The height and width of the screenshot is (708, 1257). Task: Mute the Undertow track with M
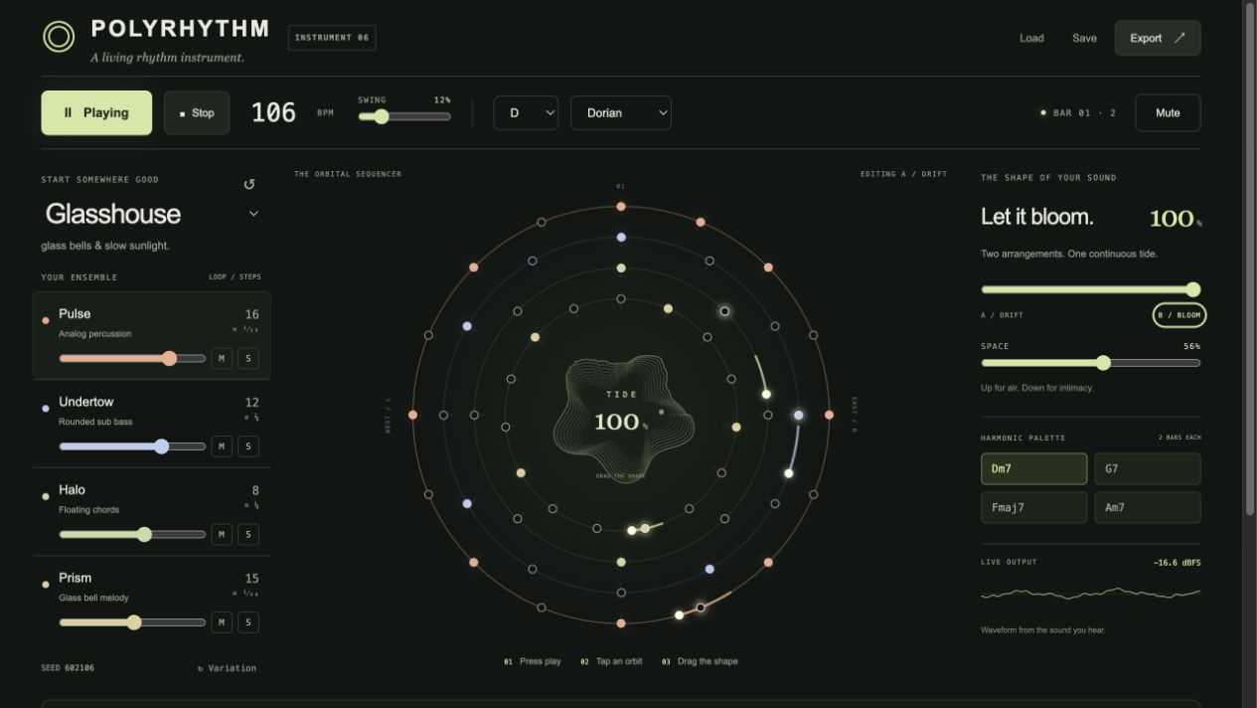pyautogui.click(x=222, y=446)
